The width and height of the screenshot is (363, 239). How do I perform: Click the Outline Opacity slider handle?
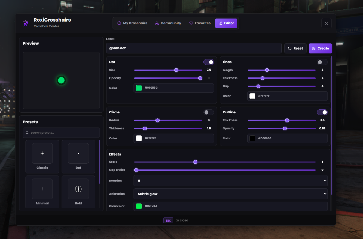(285, 129)
